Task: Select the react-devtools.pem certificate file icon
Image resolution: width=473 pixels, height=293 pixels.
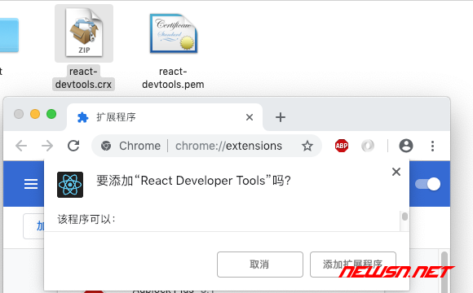Action: coord(174,33)
